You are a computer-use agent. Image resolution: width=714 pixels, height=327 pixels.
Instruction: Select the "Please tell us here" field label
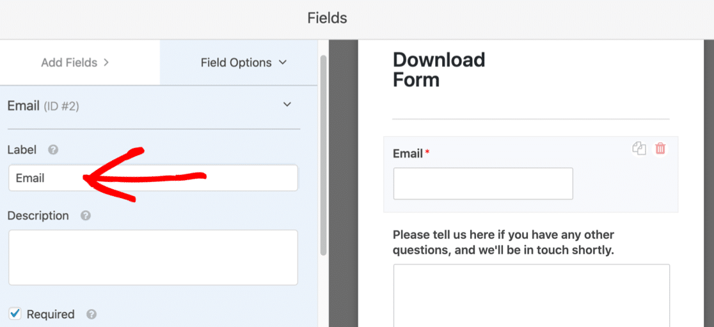tap(503, 242)
